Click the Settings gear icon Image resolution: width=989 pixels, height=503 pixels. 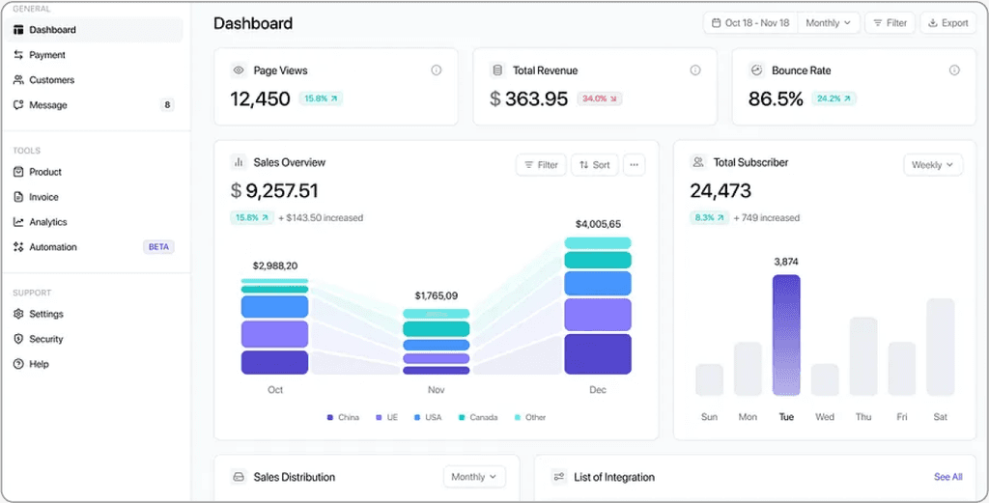(x=18, y=314)
